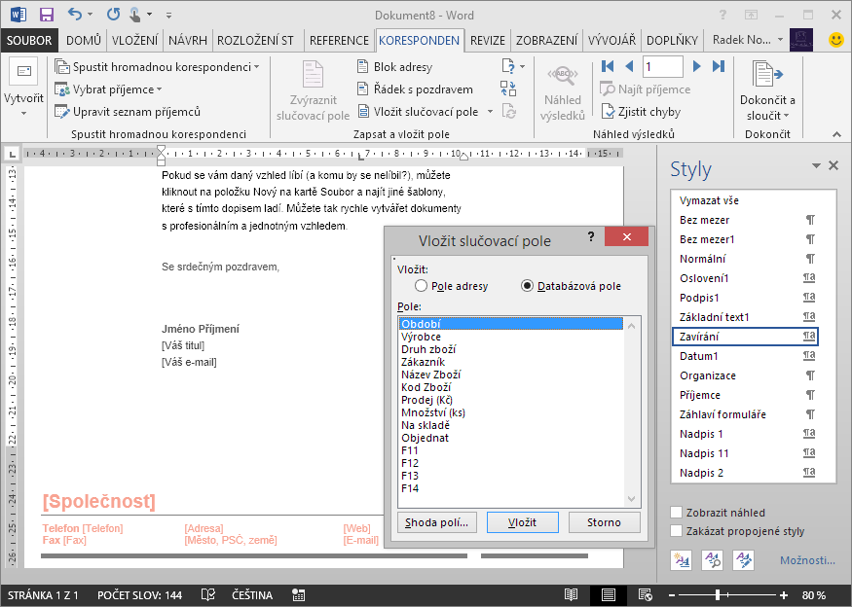Save the document with the floppy icon

click(x=47, y=15)
